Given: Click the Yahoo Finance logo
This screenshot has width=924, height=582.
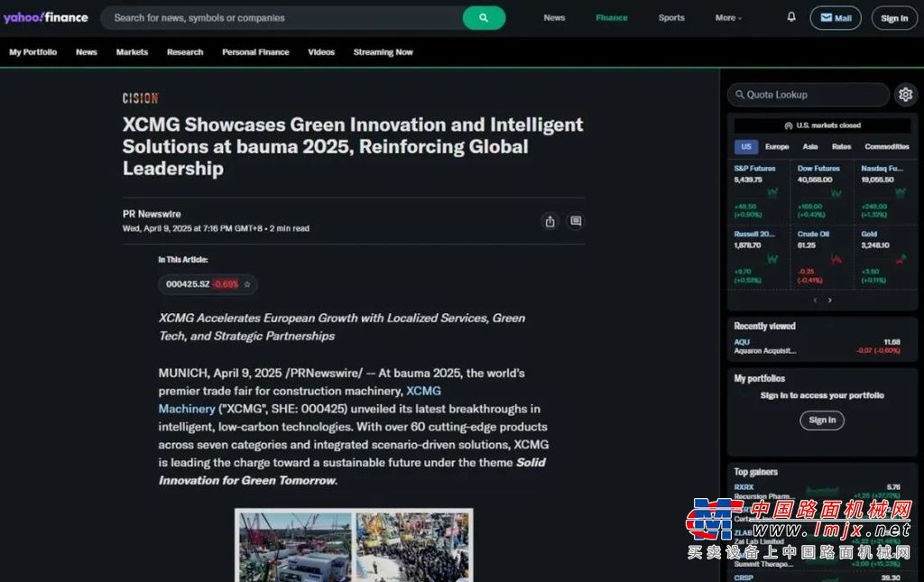Looking at the screenshot, I should [45, 17].
